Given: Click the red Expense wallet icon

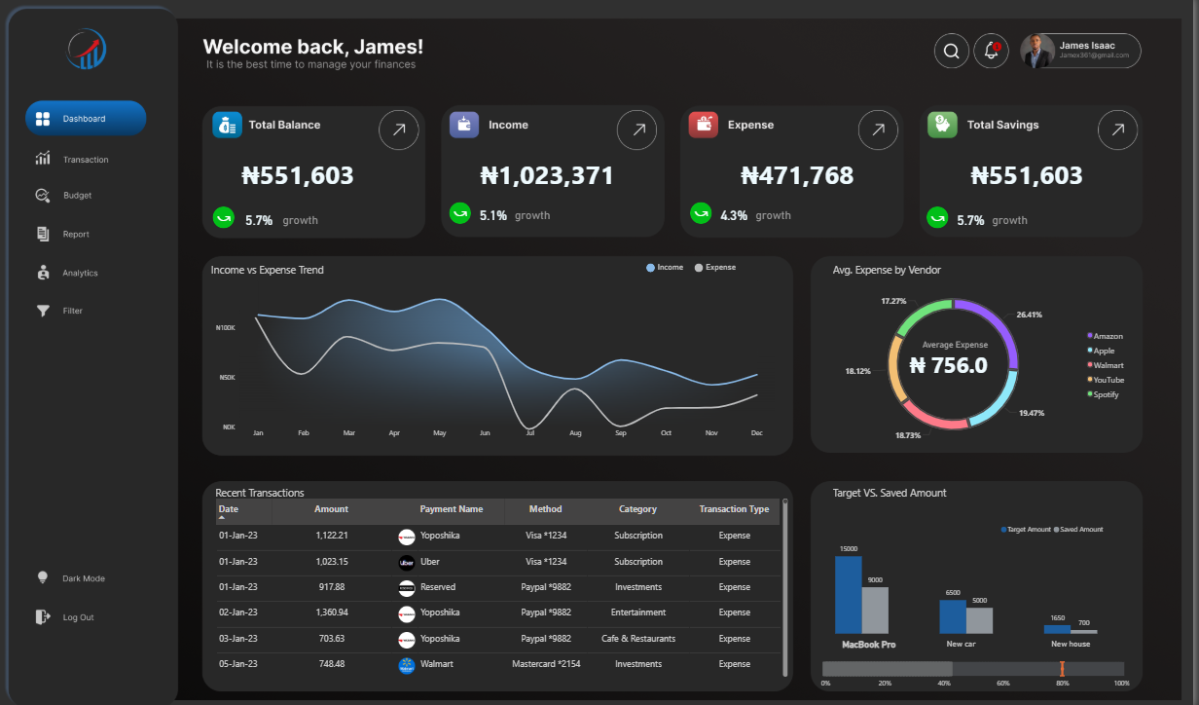Looking at the screenshot, I should (704, 125).
